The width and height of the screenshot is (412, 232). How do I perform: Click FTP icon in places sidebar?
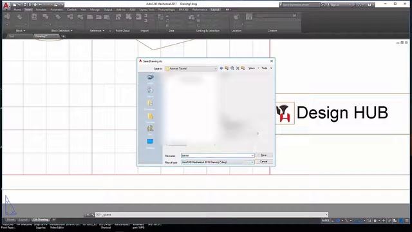click(x=150, y=130)
